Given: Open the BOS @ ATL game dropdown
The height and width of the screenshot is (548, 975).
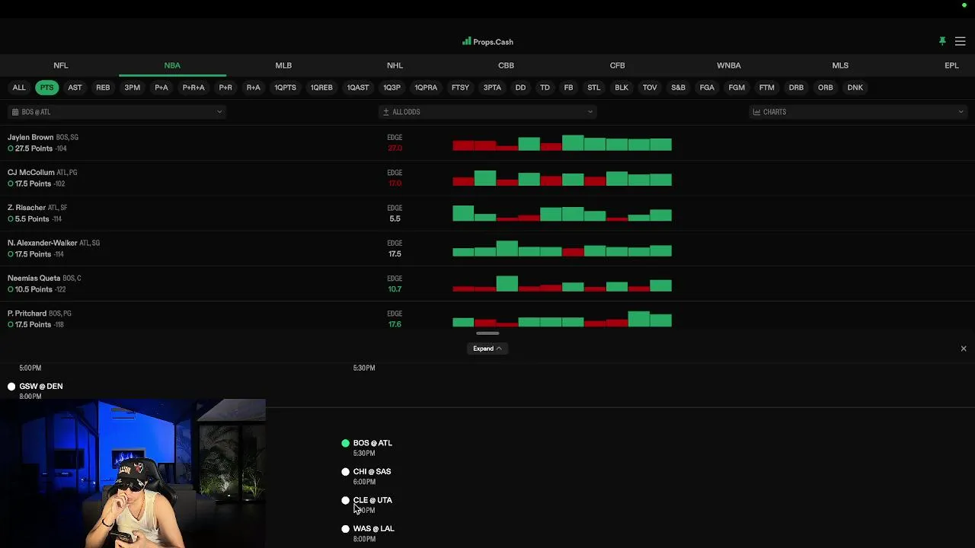Looking at the screenshot, I should click(117, 112).
